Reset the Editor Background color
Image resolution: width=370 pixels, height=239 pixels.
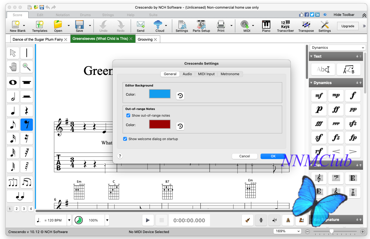pos(180,96)
